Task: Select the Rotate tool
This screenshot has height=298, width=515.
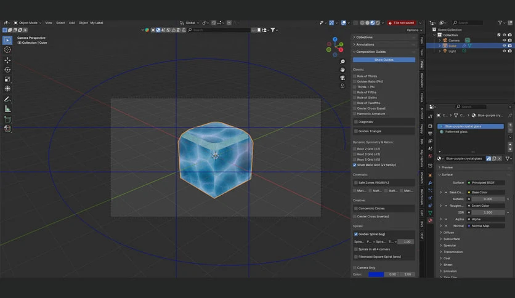Action: pyautogui.click(x=7, y=70)
